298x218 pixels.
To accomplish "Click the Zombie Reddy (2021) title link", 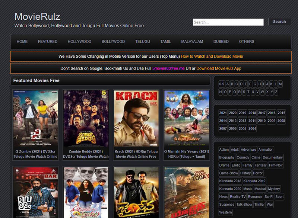I will [86, 154].
